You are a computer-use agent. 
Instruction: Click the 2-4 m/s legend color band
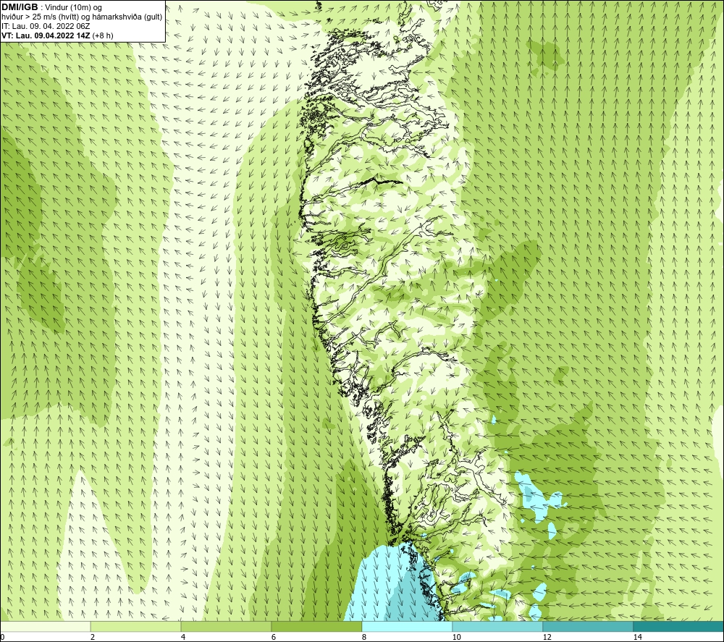click(x=136, y=626)
